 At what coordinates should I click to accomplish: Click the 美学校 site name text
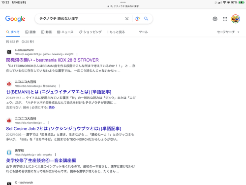tap(19, 150)
